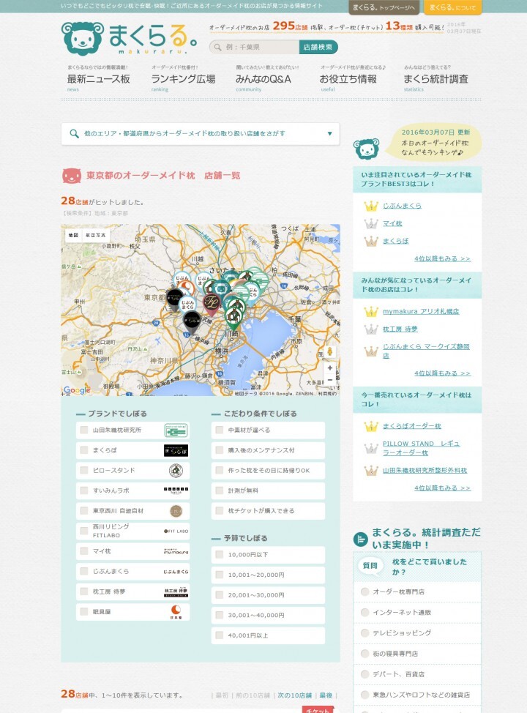The image size is (527, 713).
Task: Click the FIT LABO brand logo
Action: point(176,531)
